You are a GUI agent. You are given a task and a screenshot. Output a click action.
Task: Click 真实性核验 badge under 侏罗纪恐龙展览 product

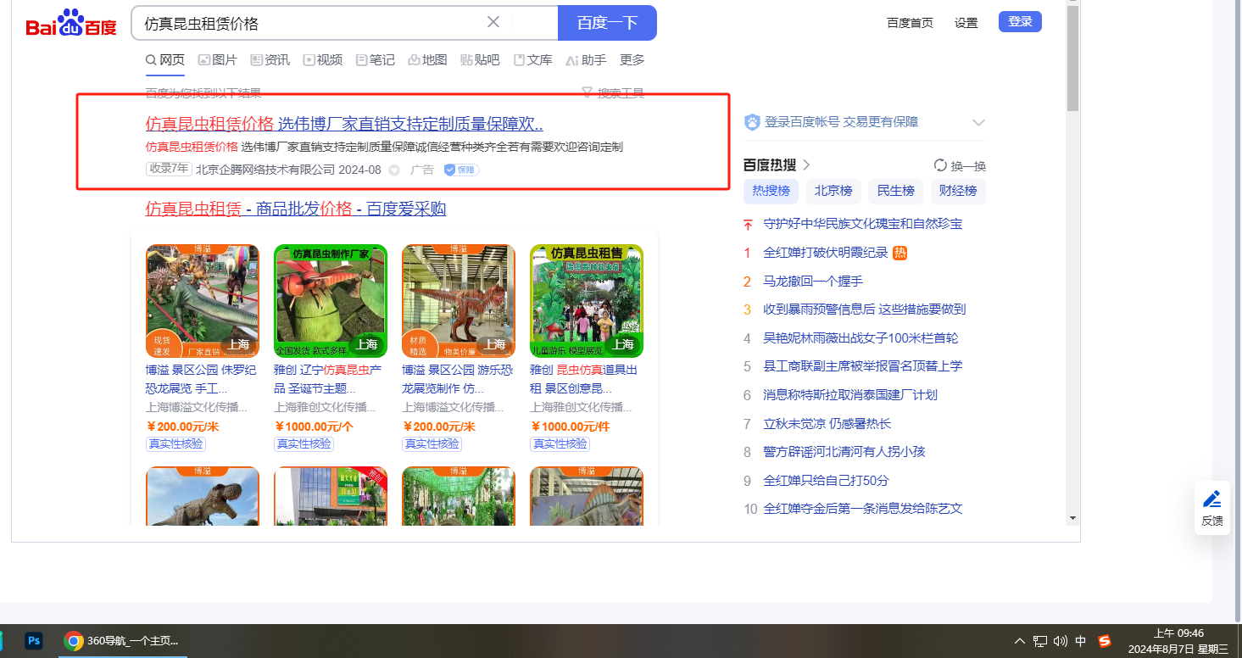coord(175,443)
